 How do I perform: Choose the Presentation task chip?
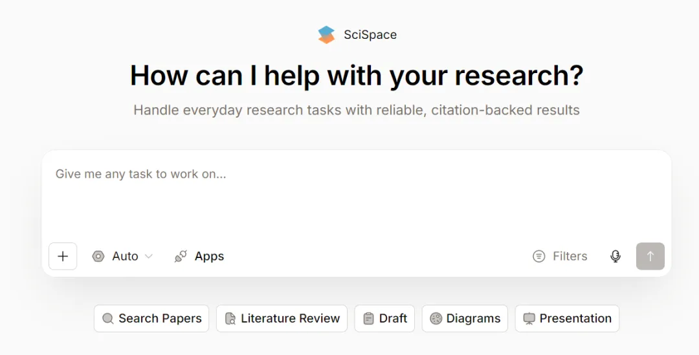pos(575,319)
